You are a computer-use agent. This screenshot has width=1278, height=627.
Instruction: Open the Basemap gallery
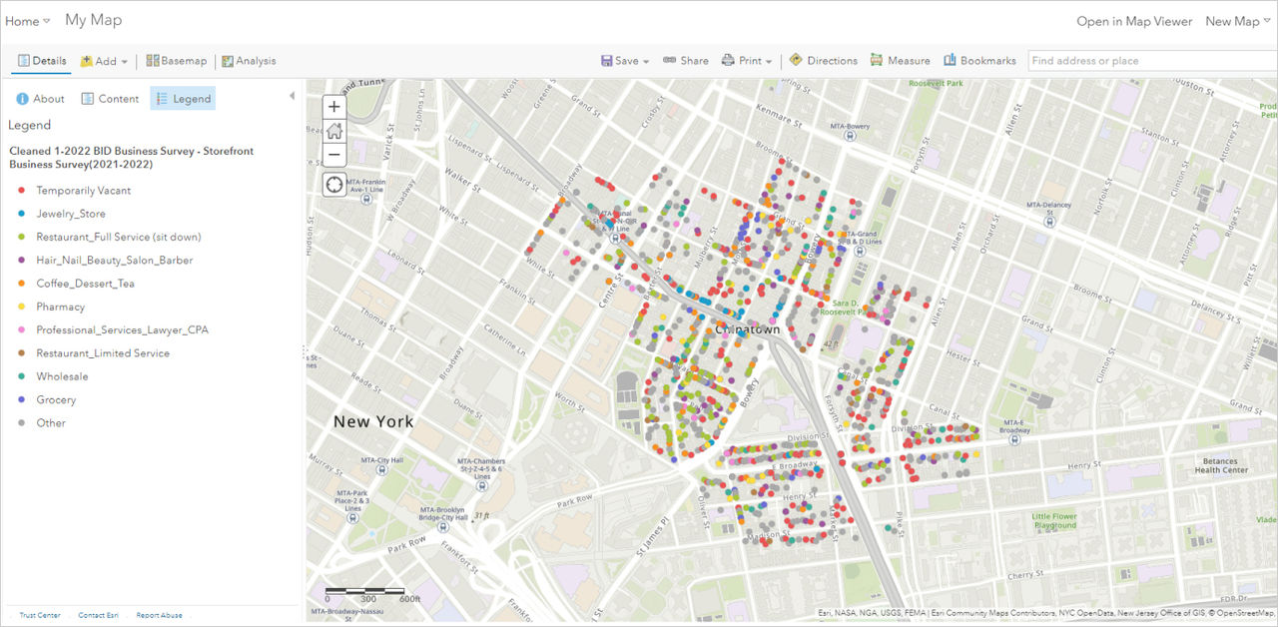tap(177, 61)
